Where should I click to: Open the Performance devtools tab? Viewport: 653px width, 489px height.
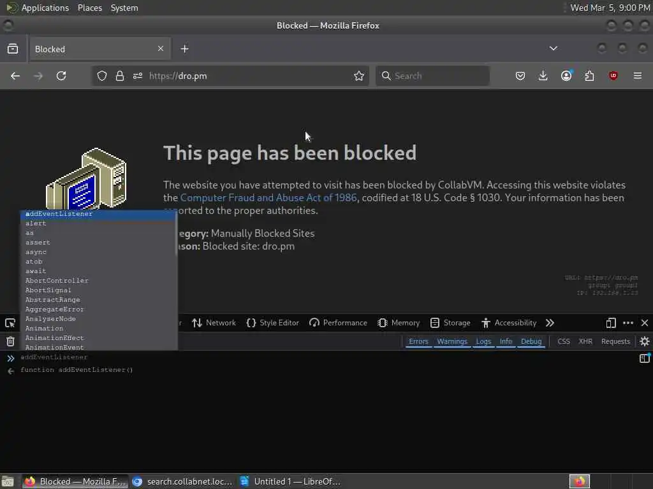tap(338, 323)
